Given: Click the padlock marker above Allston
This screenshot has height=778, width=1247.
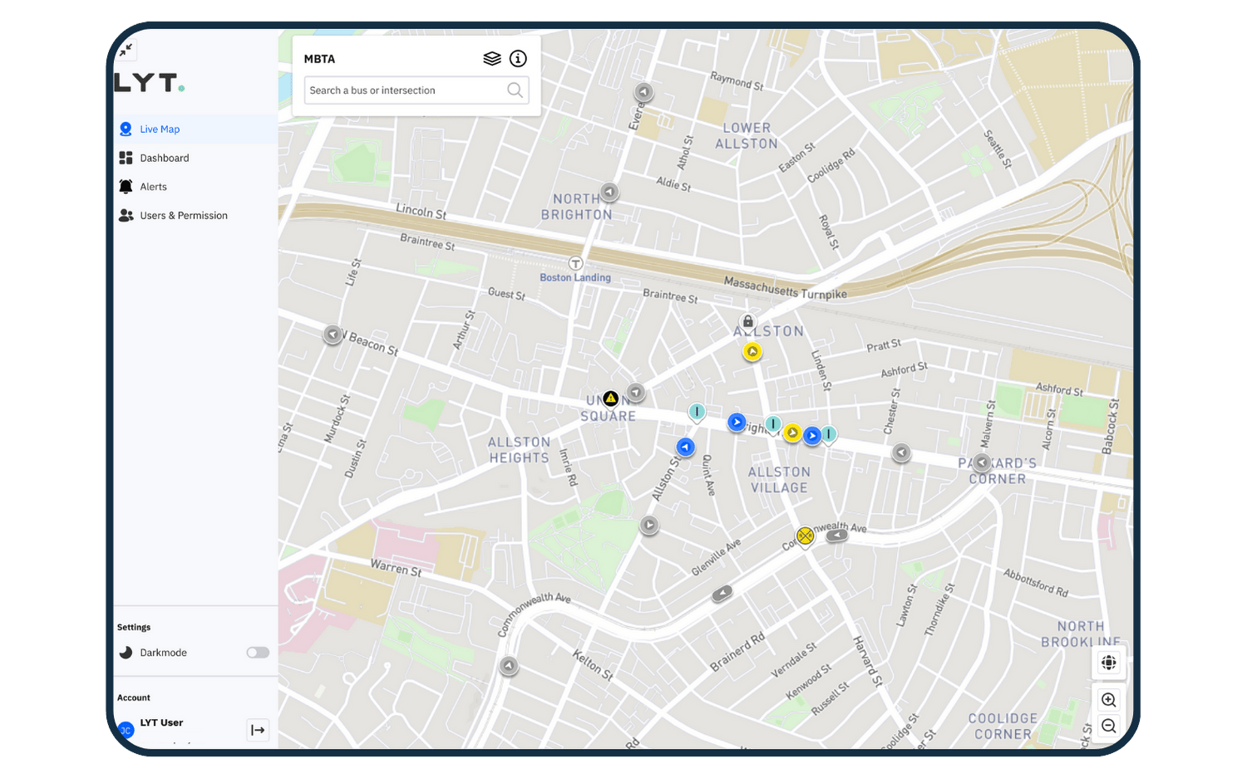Looking at the screenshot, I should [747, 320].
